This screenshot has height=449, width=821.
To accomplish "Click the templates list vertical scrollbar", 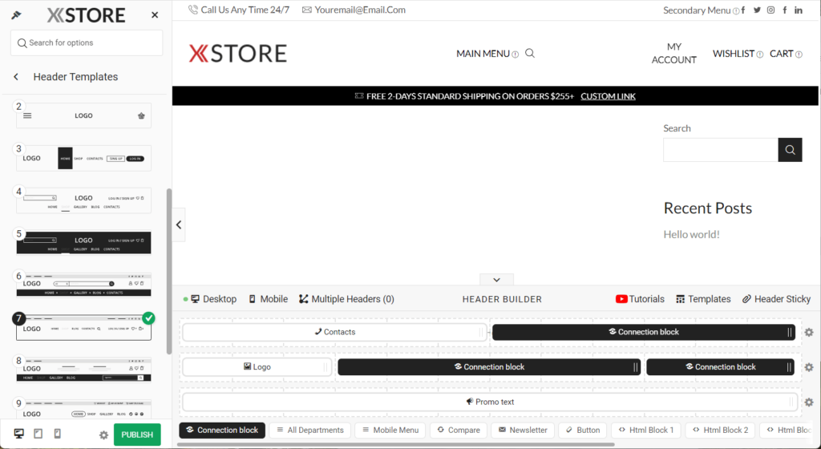I will pos(168,271).
